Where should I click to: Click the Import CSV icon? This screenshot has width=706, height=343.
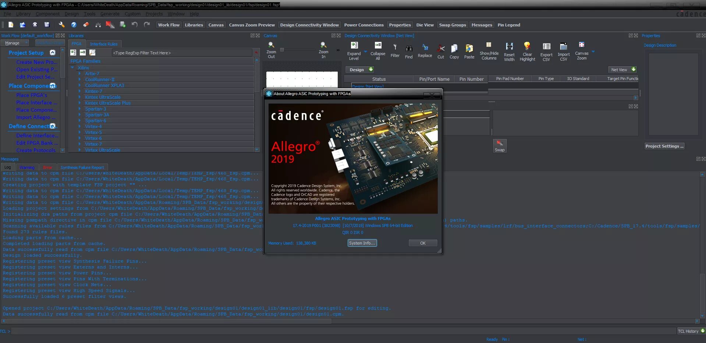[564, 52]
